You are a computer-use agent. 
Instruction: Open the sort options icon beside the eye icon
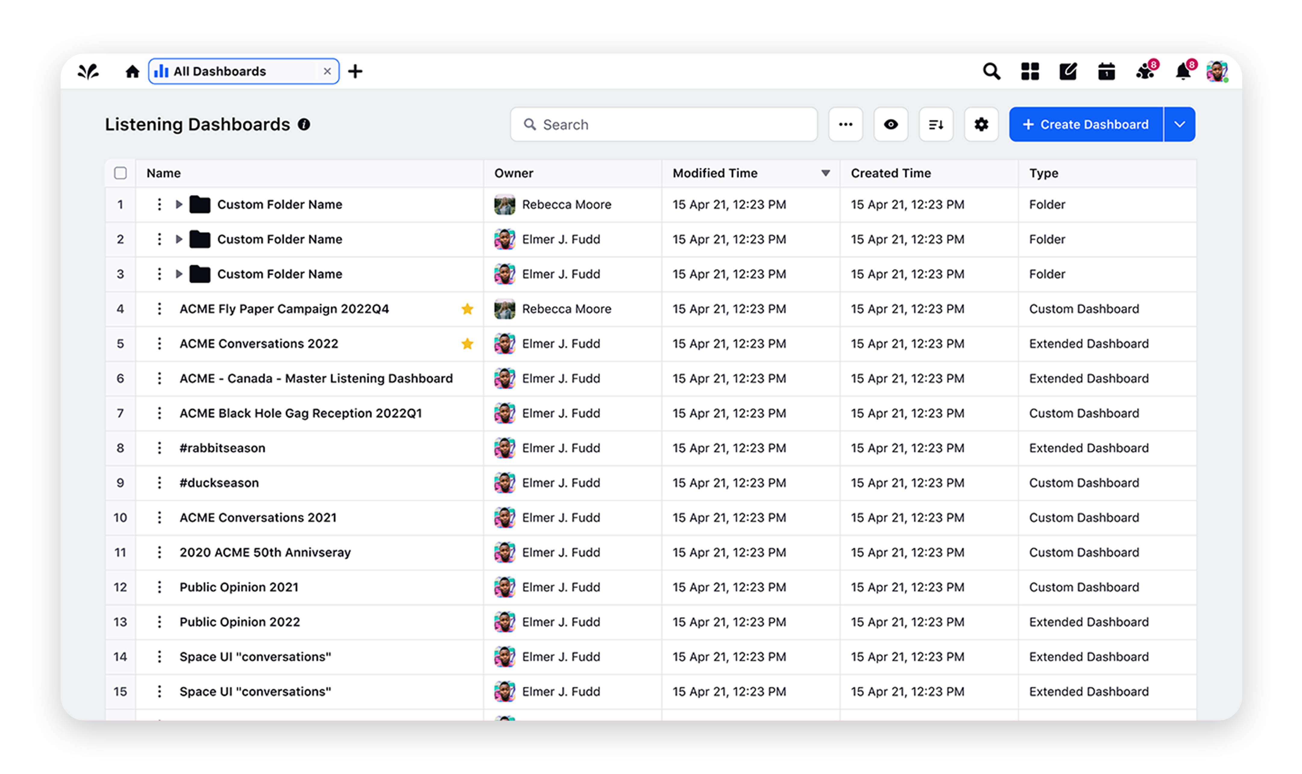[936, 124]
